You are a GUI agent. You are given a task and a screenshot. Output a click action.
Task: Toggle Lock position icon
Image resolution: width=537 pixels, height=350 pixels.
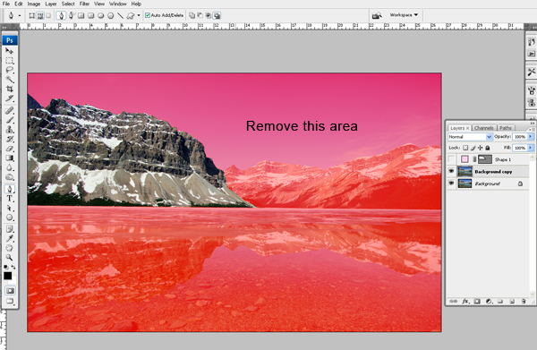pos(480,148)
